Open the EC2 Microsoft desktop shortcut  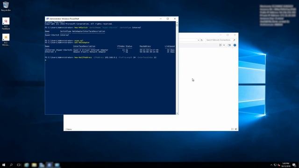click(x=6, y=40)
